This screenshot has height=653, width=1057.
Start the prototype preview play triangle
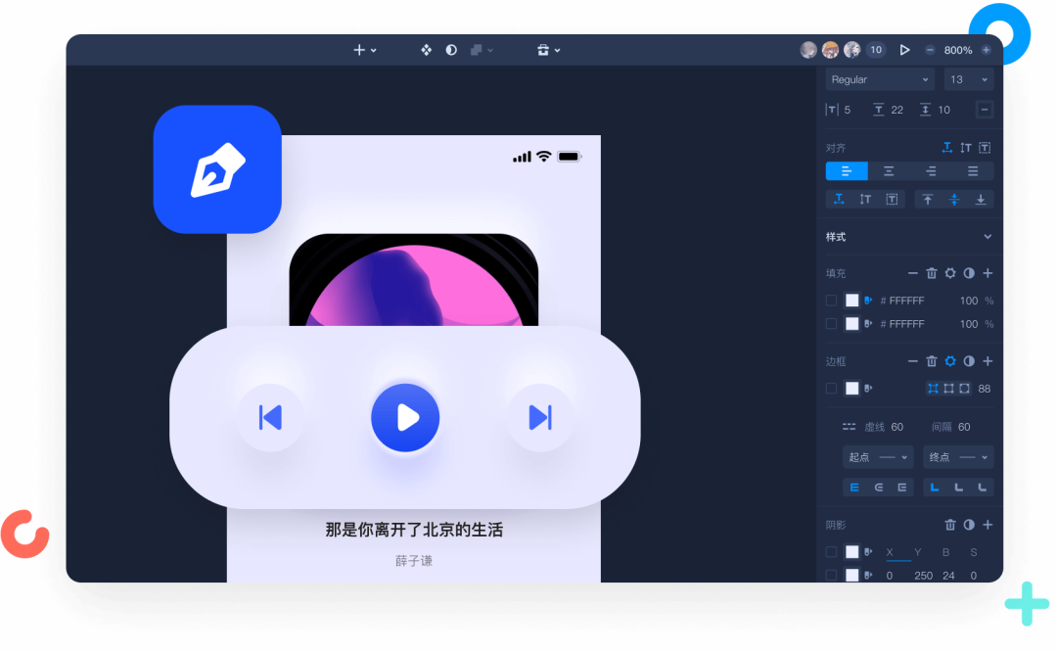(x=904, y=50)
